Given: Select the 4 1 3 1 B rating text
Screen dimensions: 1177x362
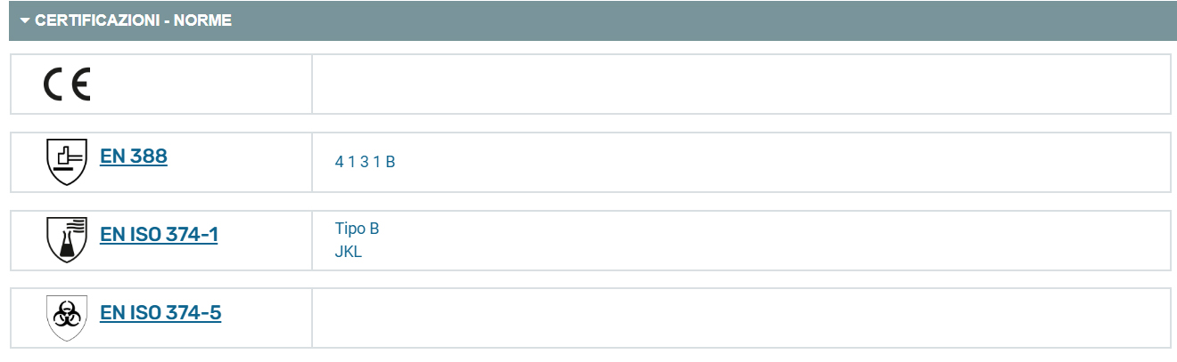Looking at the screenshot, I should point(365,162).
